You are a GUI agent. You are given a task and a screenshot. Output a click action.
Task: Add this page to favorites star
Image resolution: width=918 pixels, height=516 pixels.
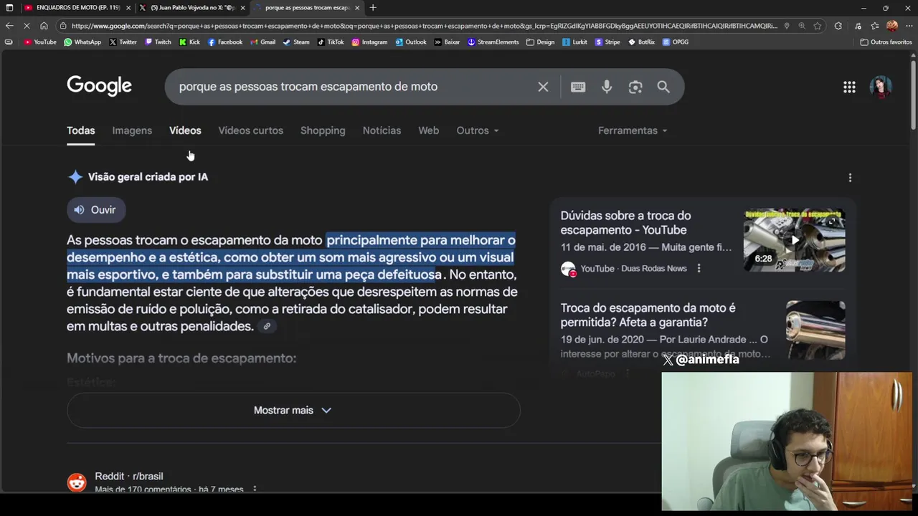pyautogui.click(x=817, y=26)
